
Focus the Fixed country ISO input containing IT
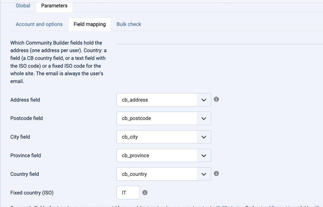pos(128,192)
